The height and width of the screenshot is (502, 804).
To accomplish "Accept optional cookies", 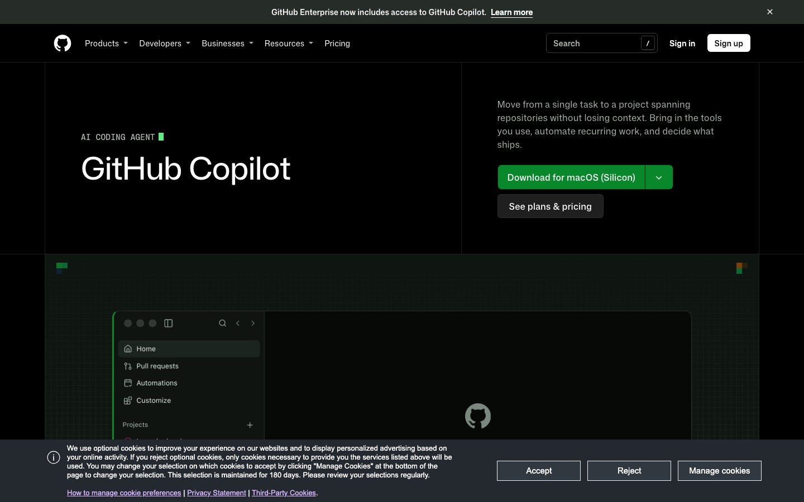I will (539, 471).
